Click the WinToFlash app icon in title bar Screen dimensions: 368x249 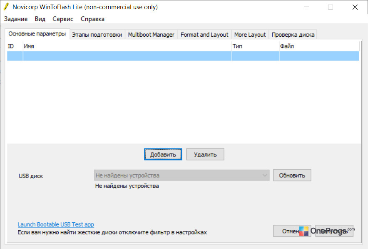(6, 7)
